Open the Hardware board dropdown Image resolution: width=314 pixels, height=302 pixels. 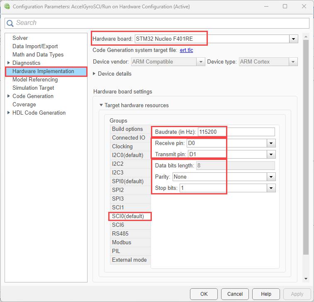pyautogui.click(x=294, y=39)
